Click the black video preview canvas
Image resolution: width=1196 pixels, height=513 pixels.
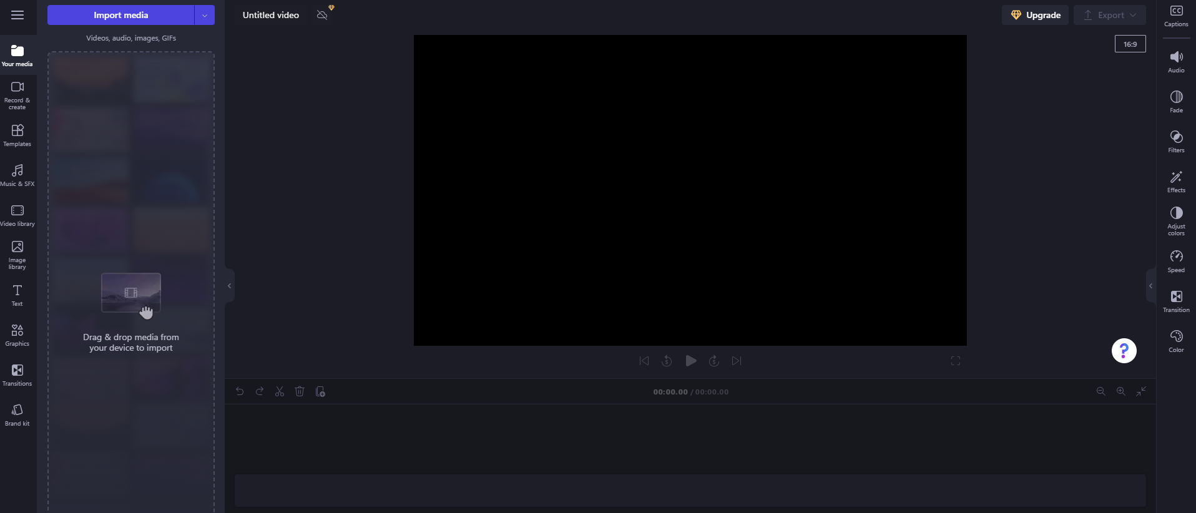point(690,190)
